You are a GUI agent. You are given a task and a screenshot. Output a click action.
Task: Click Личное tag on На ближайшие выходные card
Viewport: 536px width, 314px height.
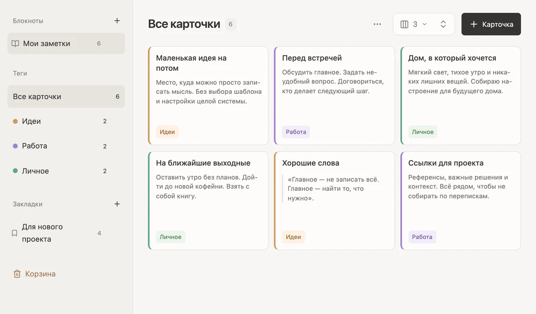[x=170, y=237]
